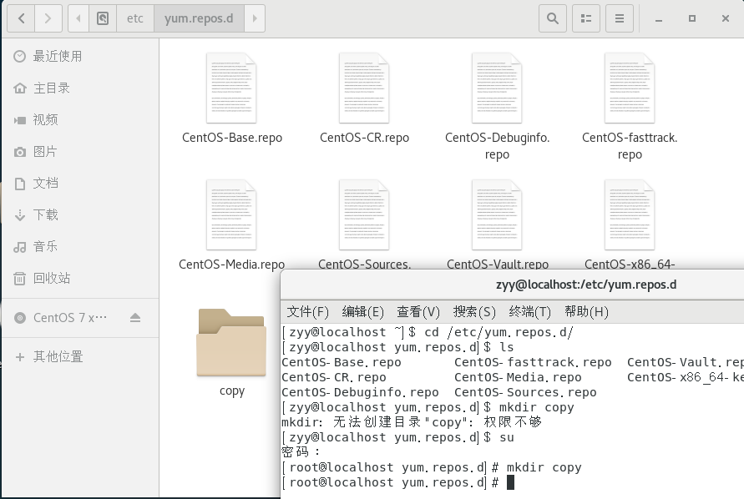Image resolution: width=744 pixels, height=499 pixels.
Task: Click the terminal title bar zyy@localhost
Action: click(586, 285)
